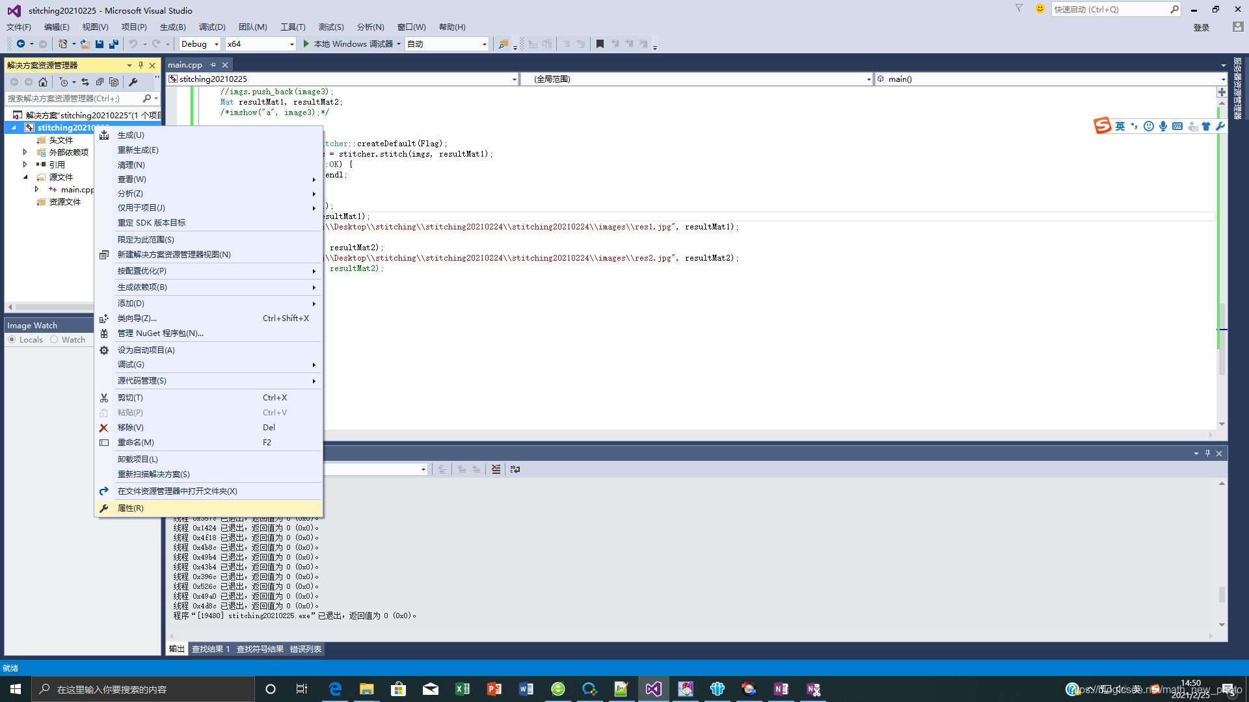Select 在文件资源管理器中打开文件夹(X)
This screenshot has width=1249, height=702.
pos(209,491)
